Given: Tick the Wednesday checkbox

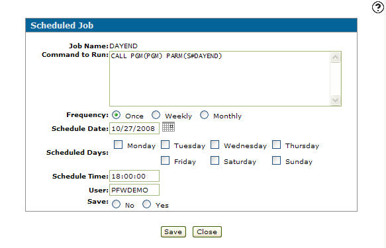Looking at the screenshot, I should (x=215, y=145).
